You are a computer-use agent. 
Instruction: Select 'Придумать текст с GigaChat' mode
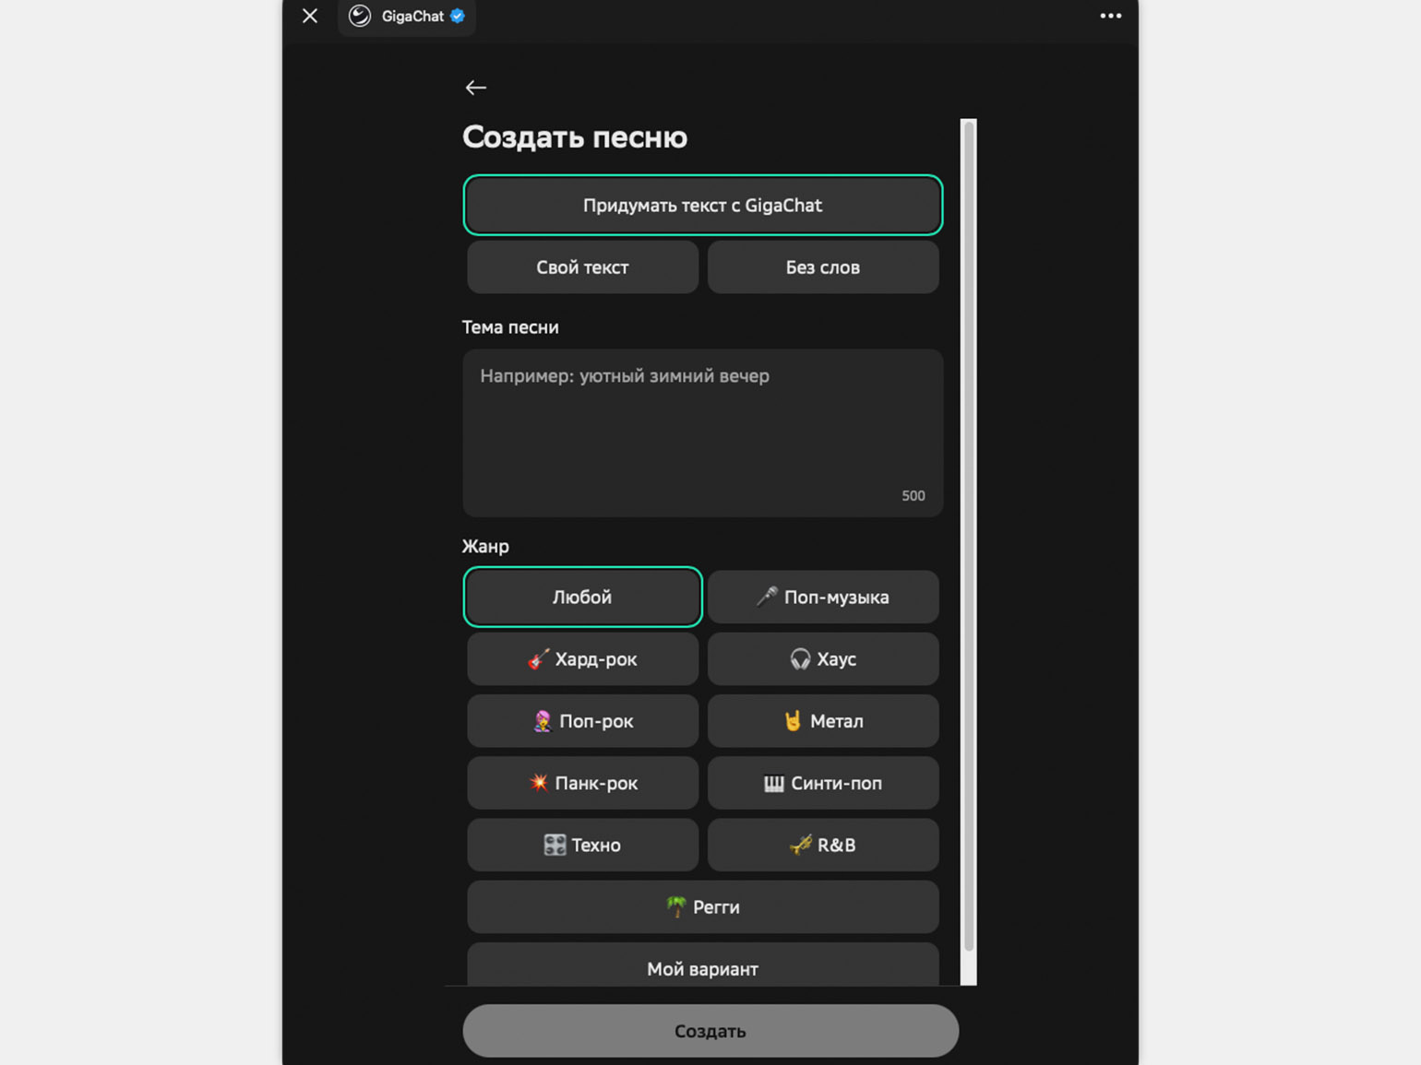[x=702, y=205]
